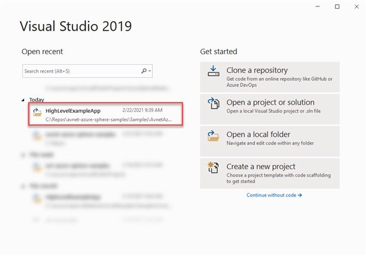
Task: Click the Create a new project icon
Action: 214,168
